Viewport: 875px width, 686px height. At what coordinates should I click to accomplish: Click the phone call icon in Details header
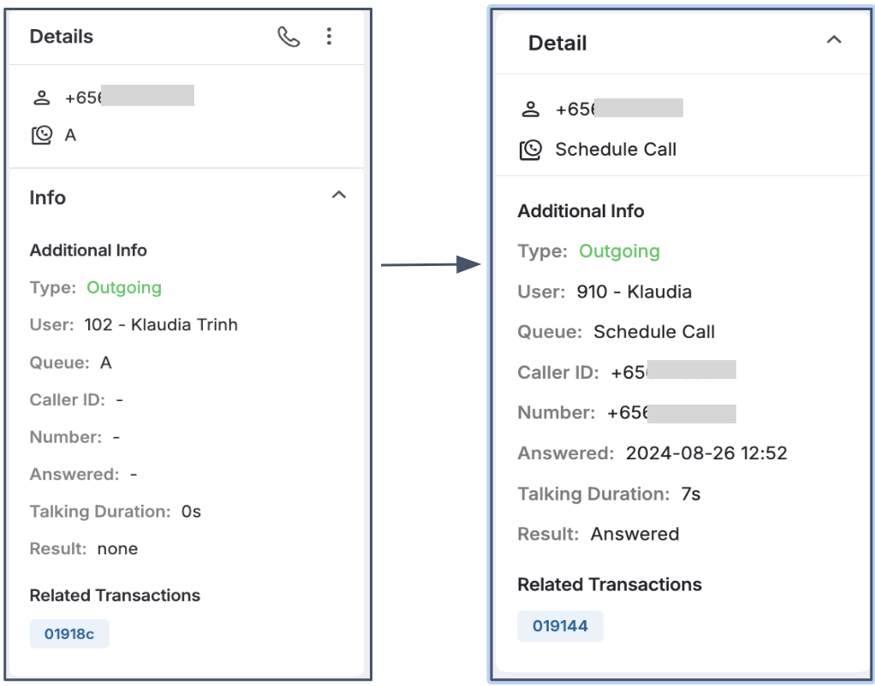click(x=289, y=37)
